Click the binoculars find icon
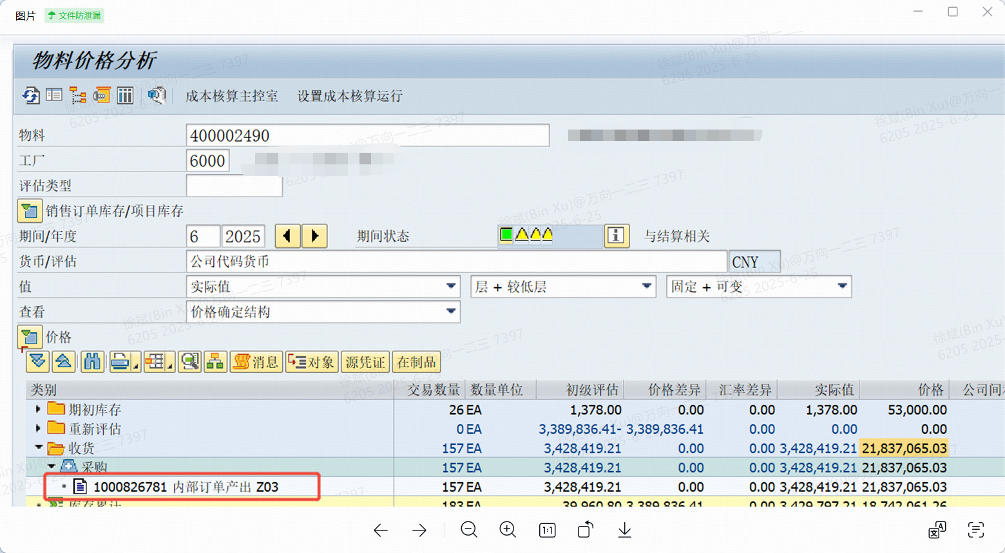Image resolution: width=1005 pixels, height=553 pixels. coord(92,362)
